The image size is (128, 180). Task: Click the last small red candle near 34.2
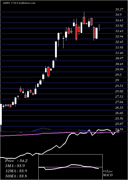point(99,25)
